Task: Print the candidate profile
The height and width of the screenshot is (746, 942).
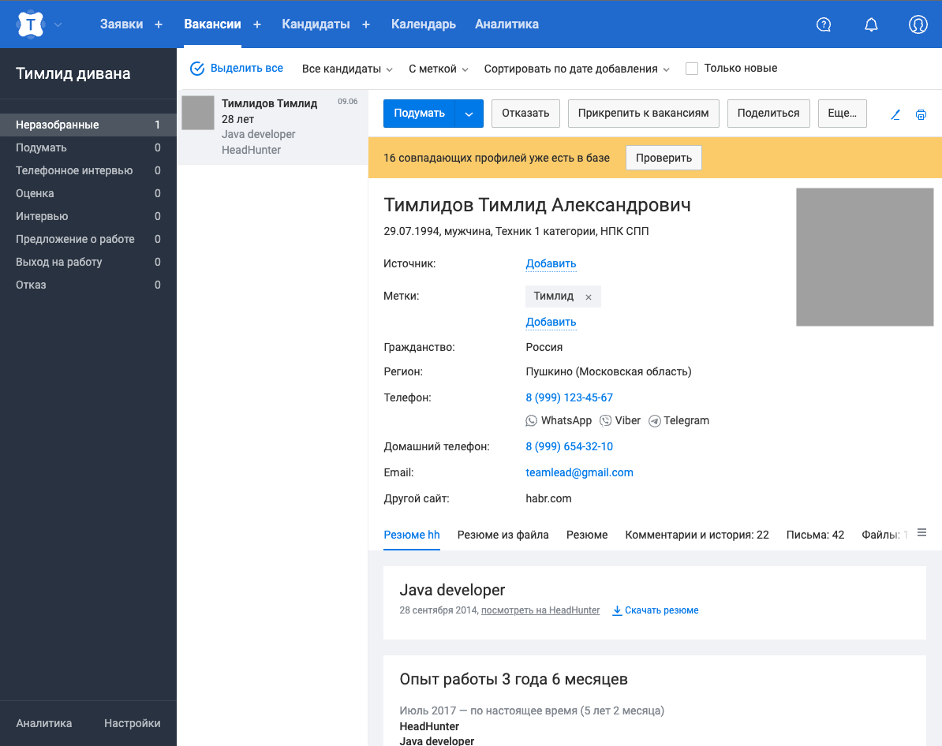Action: pyautogui.click(x=921, y=114)
